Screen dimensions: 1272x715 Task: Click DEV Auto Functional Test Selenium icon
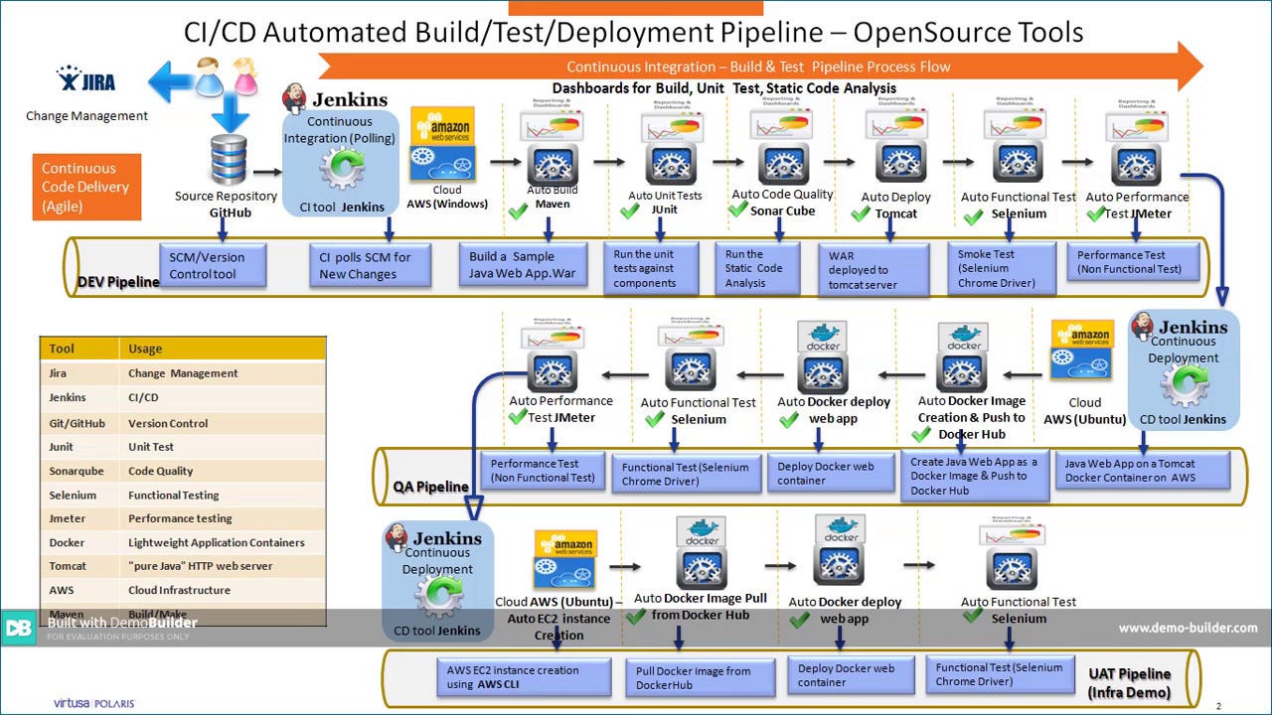pos(1017,164)
